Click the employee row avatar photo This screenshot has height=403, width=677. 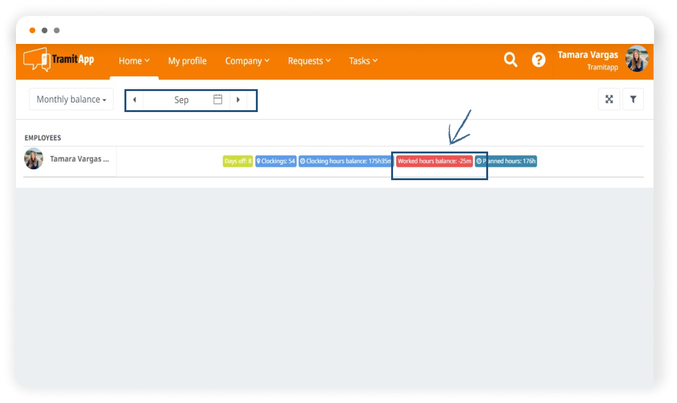(34, 159)
